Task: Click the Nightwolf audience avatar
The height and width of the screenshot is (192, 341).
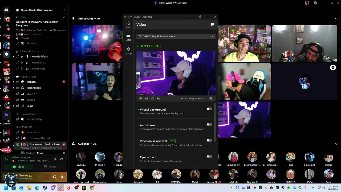Action: [x=252, y=174]
